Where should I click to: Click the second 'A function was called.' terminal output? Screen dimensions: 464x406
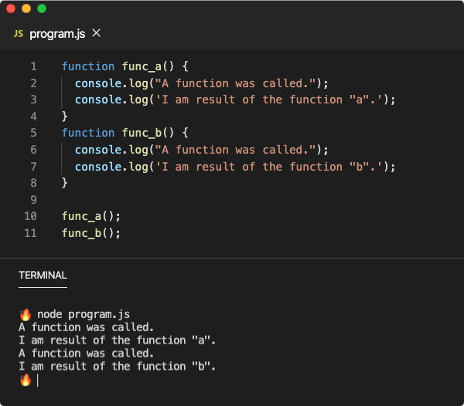[x=86, y=354]
